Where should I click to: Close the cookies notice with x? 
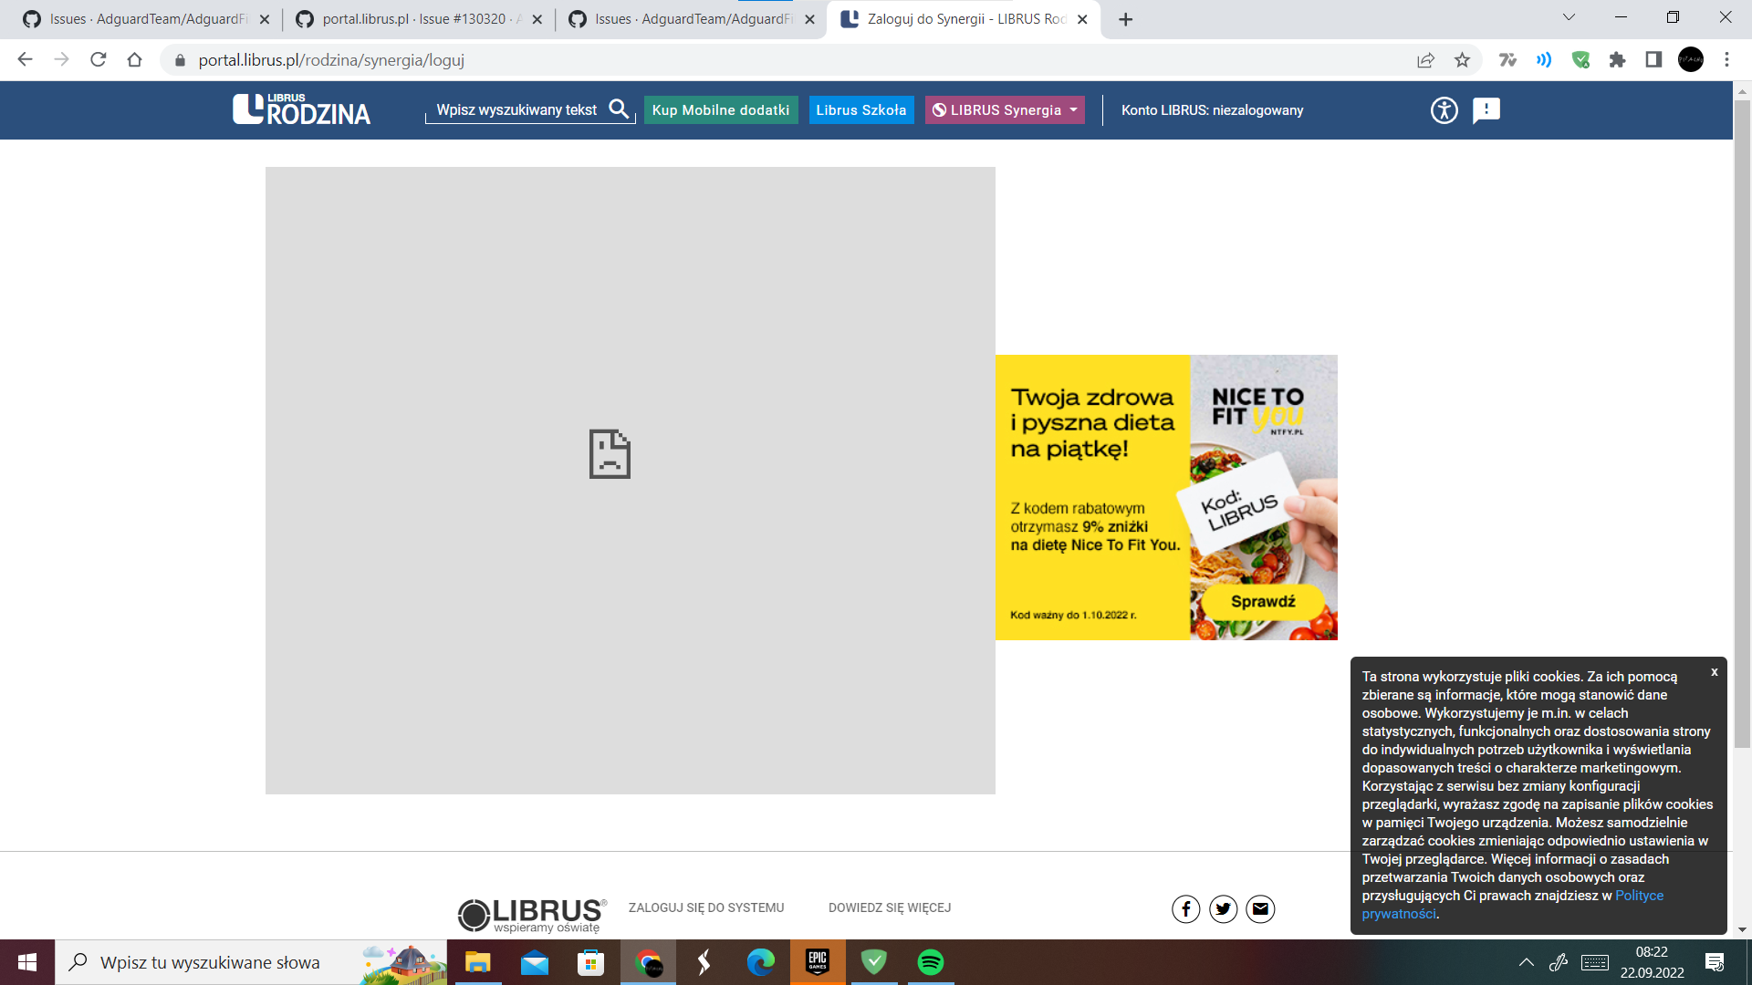point(1714,672)
